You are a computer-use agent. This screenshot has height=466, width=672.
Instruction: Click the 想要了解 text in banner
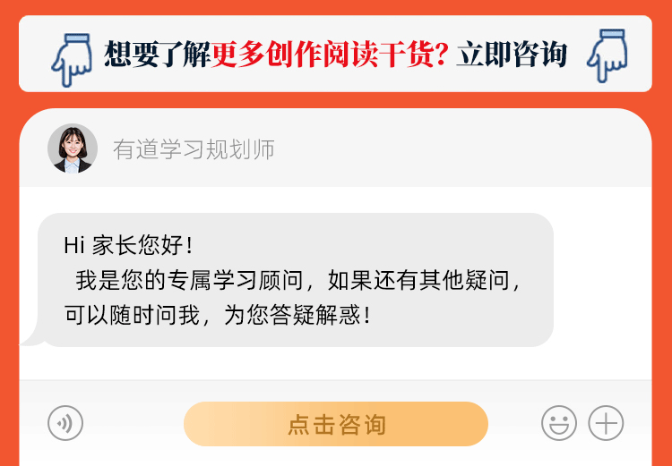click(158, 55)
